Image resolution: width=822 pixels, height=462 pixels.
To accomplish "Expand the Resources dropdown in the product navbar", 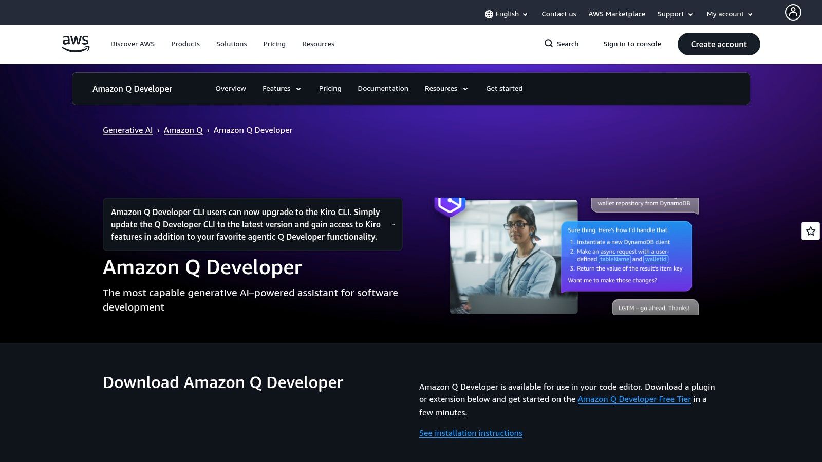I will point(445,88).
